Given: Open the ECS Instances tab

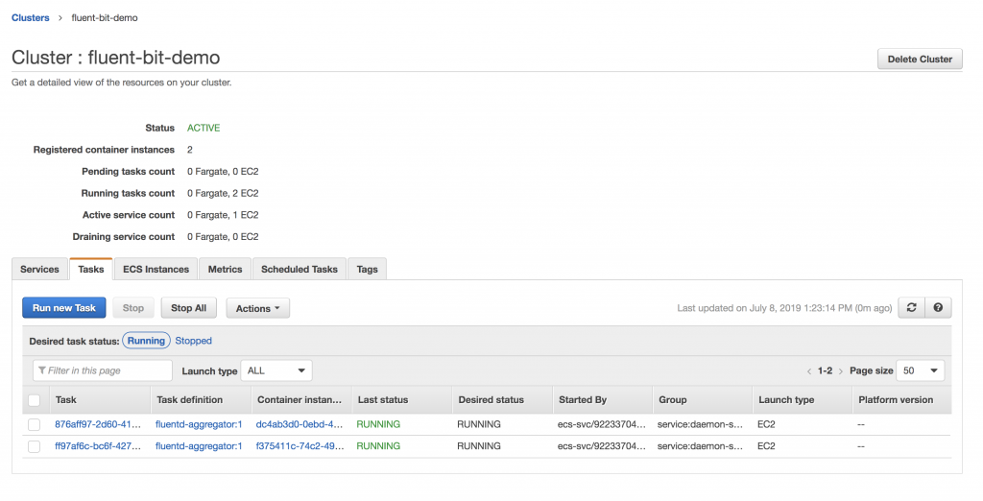Looking at the screenshot, I should 156,269.
